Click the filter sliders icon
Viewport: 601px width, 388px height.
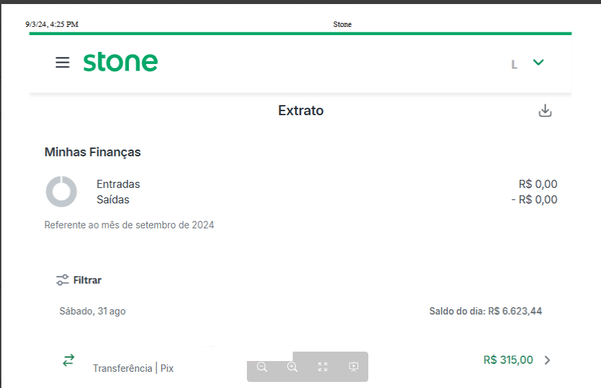63,280
